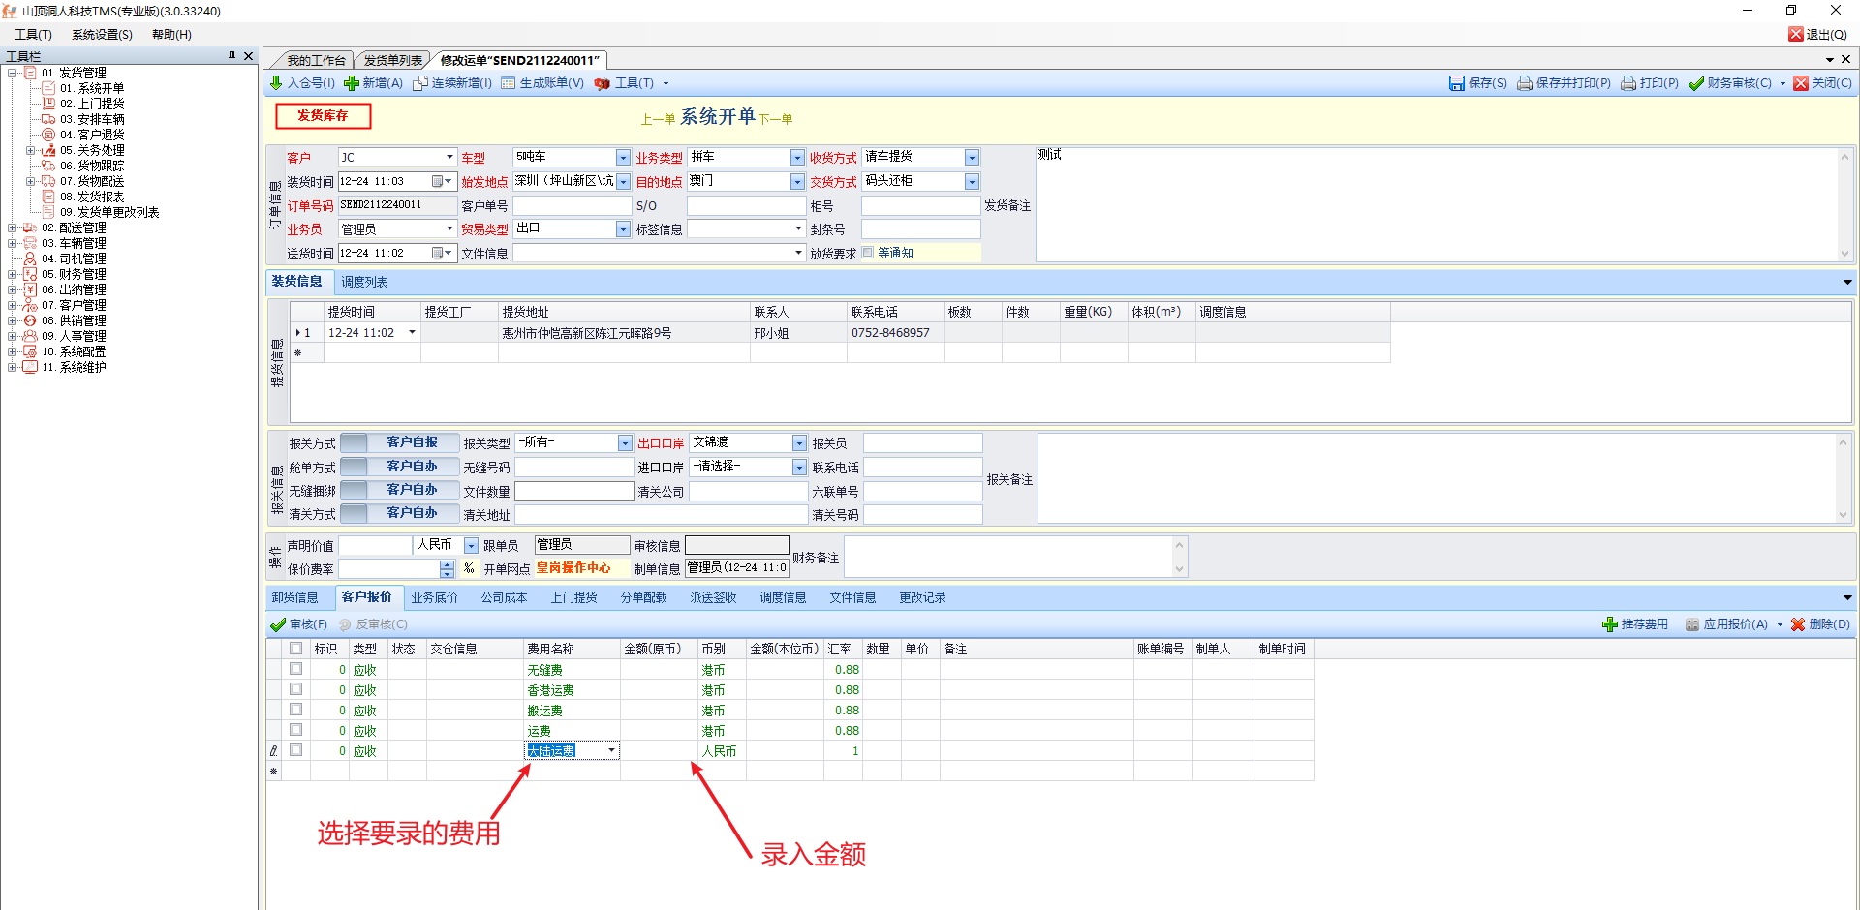1860x910 pixels.
Task: Tick the 等通知 checkbox
Action: pos(868,253)
